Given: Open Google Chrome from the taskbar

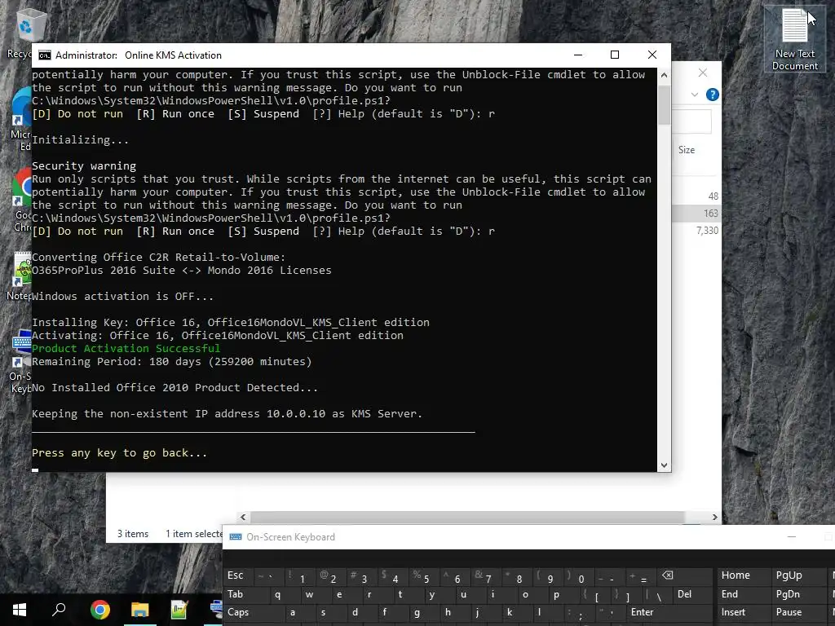Looking at the screenshot, I should [x=99, y=610].
